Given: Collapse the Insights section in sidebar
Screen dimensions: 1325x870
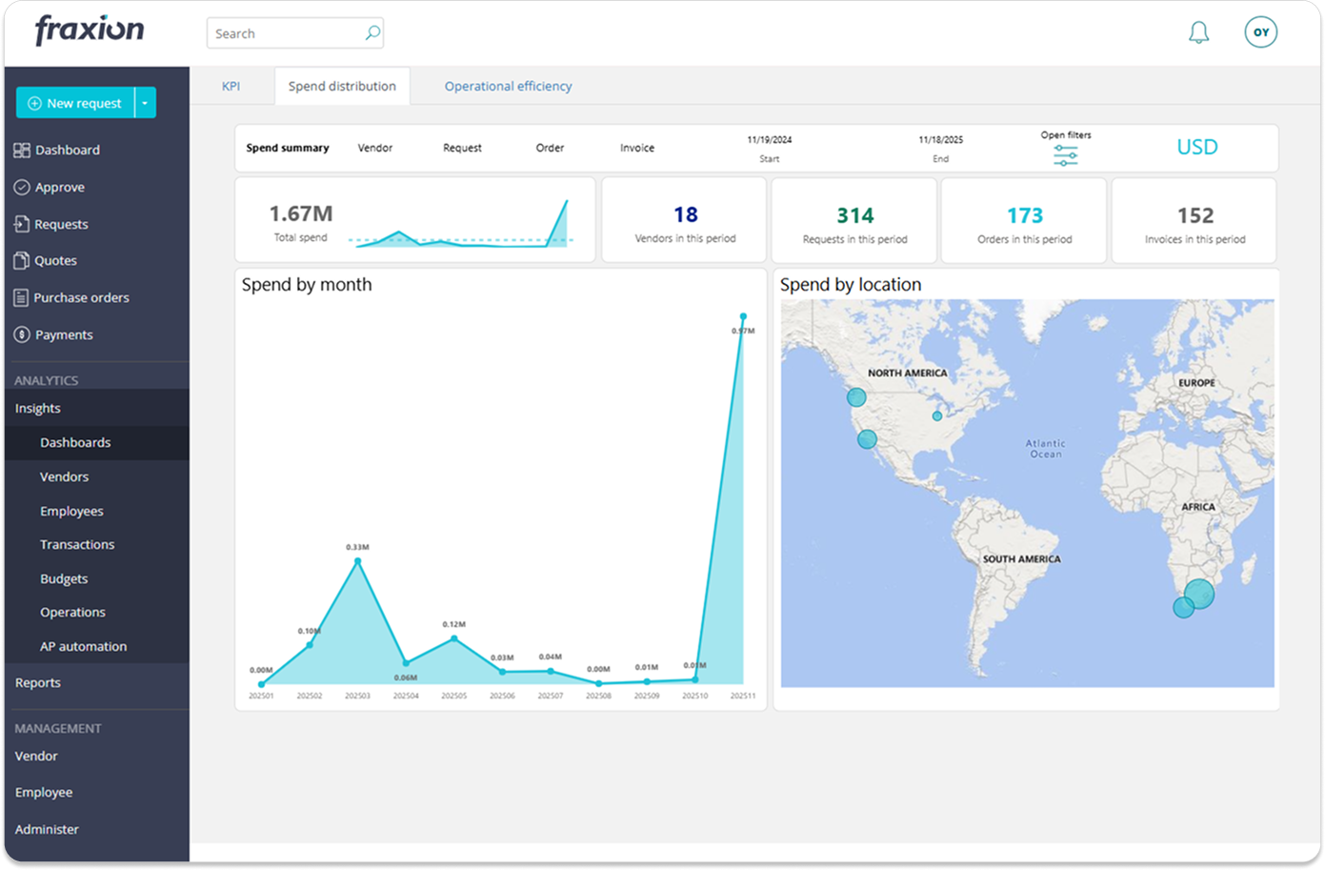Looking at the screenshot, I should [38, 408].
